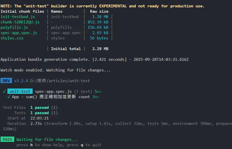This screenshot has width=232, height=149.
Task: Click the v3.2.4 version label
Action: 21,81
